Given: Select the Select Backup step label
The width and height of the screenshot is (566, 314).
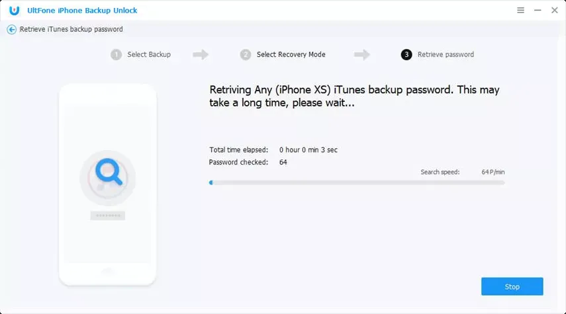Looking at the screenshot, I should pyautogui.click(x=149, y=54).
